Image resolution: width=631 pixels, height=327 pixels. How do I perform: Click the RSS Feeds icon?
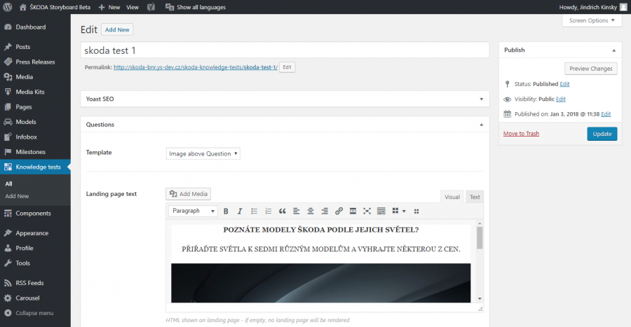coord(8,283)
